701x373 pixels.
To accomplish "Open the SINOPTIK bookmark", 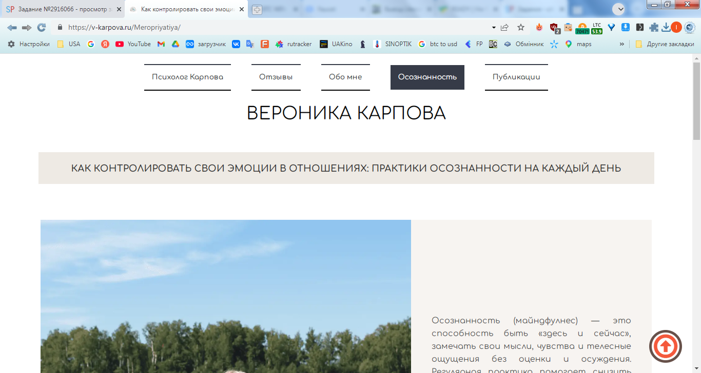I will point(393,44).
